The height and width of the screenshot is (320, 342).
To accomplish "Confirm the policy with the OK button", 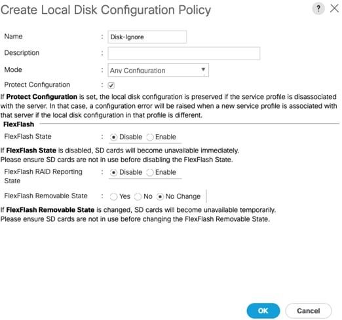I will 263,311.
